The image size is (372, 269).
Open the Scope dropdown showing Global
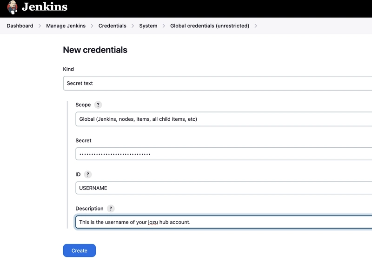223,119
